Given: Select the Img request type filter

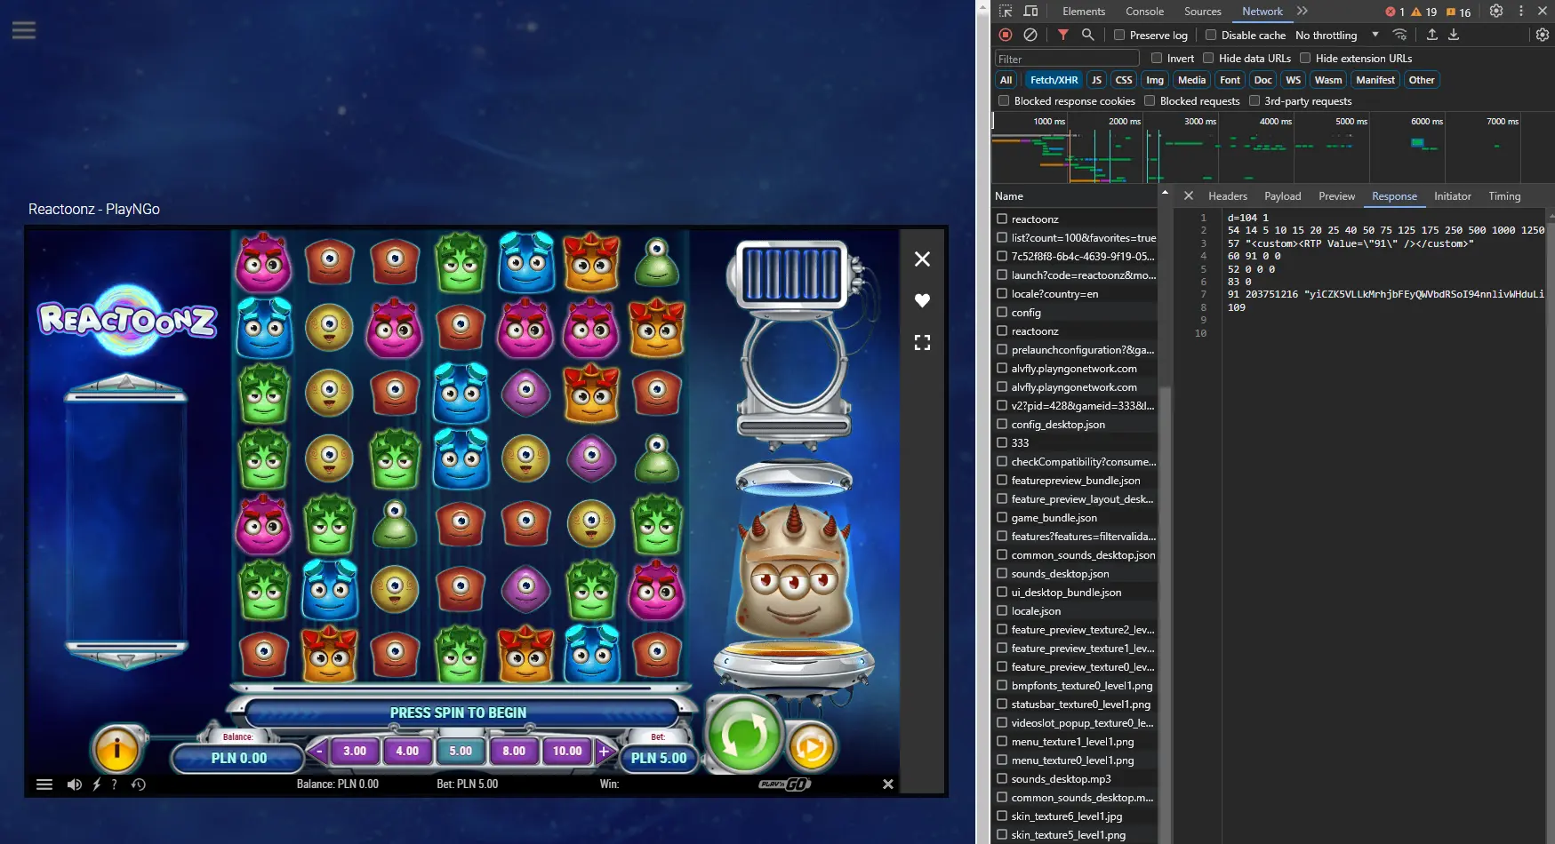Looking at the screenshot, I should 1154,80.
